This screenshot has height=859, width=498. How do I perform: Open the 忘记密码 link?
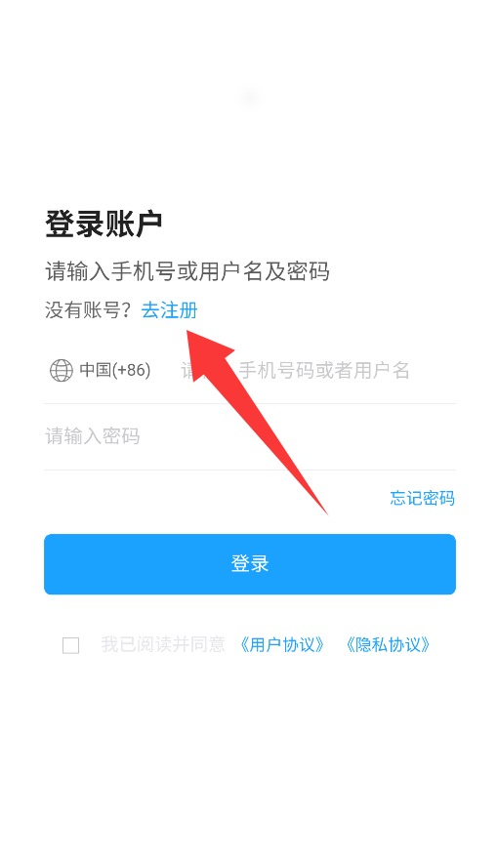coord(422,498)
